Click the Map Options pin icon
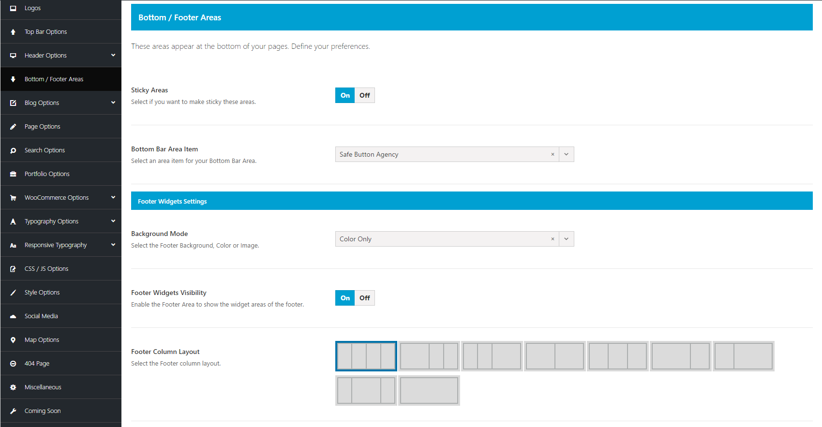The width and height of the screenshot is (822, 427). 13,340
